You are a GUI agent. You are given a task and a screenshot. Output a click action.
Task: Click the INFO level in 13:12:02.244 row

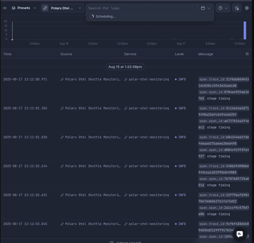(x=182, y=166)
